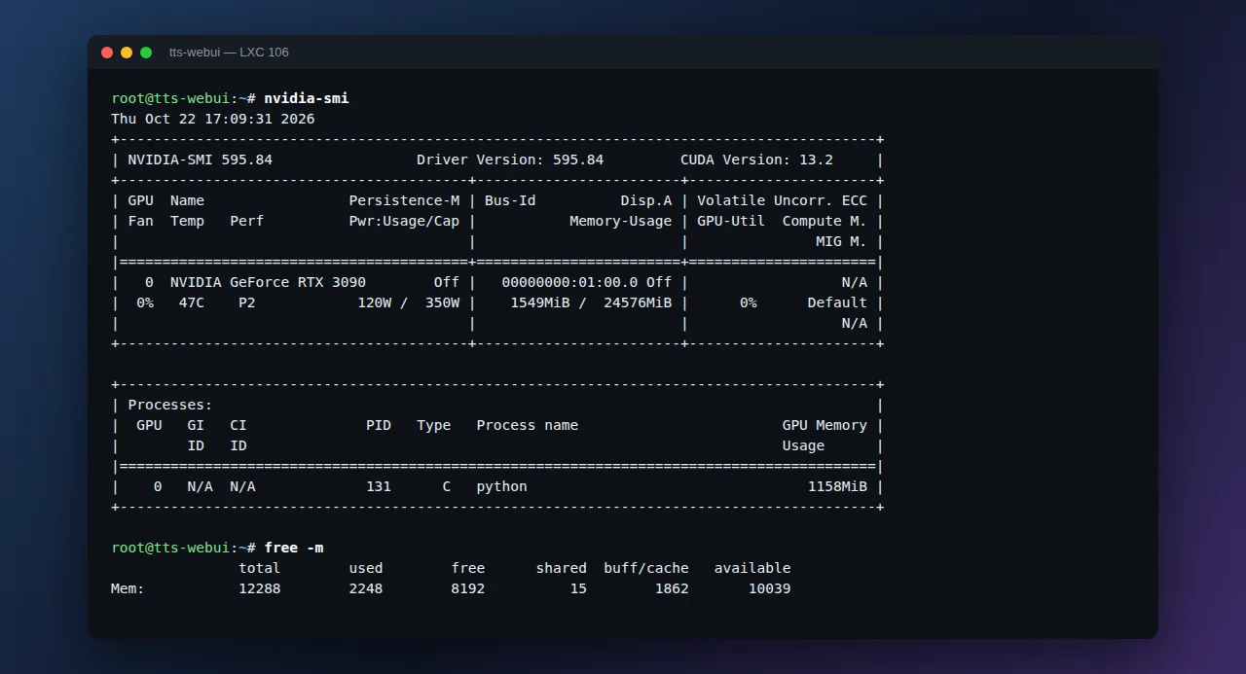
Task: Click the temperature value '47C'
Action: pos(192,302)
